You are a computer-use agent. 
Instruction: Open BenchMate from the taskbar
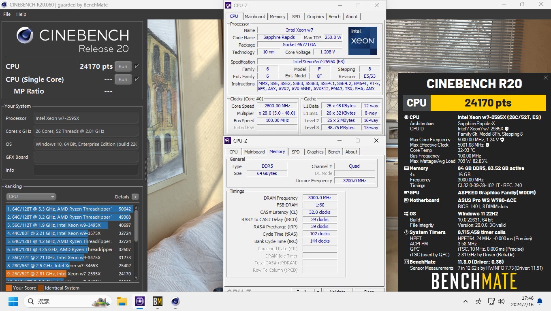pos(158,301)
